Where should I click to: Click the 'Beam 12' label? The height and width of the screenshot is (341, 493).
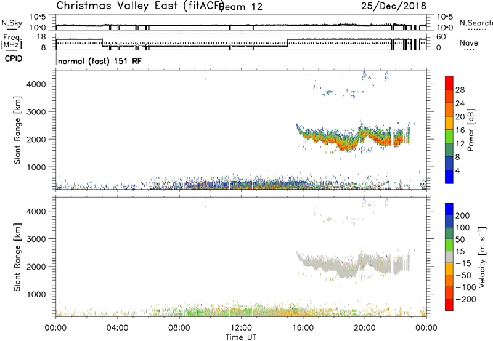[242, 7]
